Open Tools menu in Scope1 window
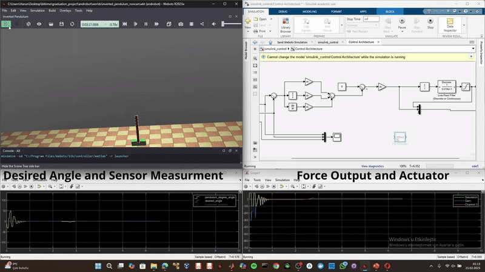The image size is (485, 272). pos(257,180)
